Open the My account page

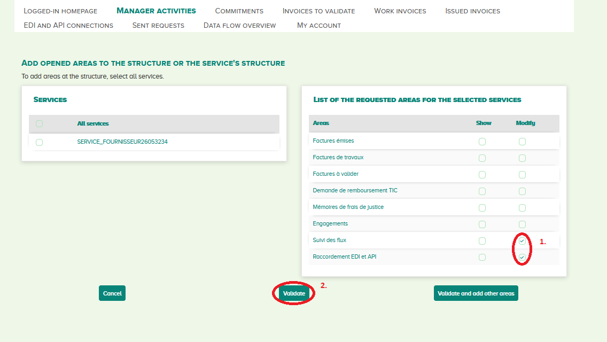(x=318, y=25)
